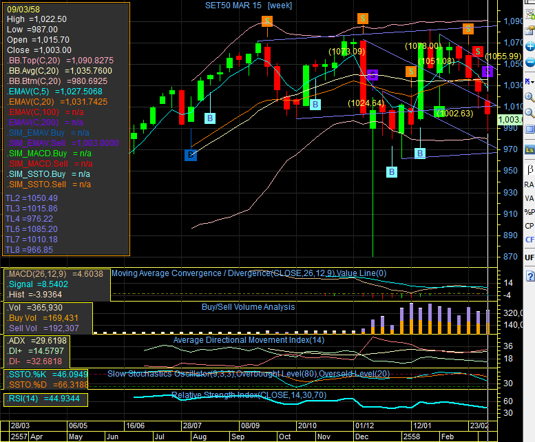Click the B marker beside the October green candle

tap(315, 105)
